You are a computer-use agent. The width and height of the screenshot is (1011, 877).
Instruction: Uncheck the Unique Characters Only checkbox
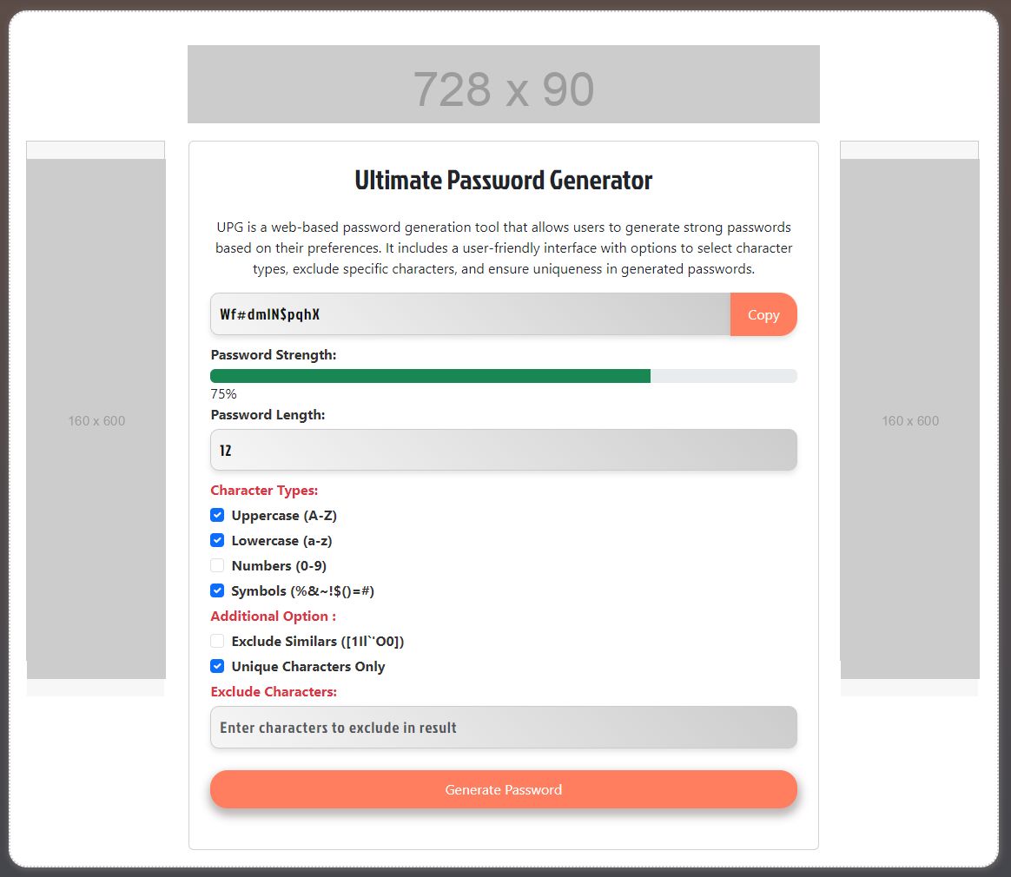[217, 666]
